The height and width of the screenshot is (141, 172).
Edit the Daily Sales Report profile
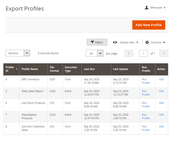coord(161,91)
